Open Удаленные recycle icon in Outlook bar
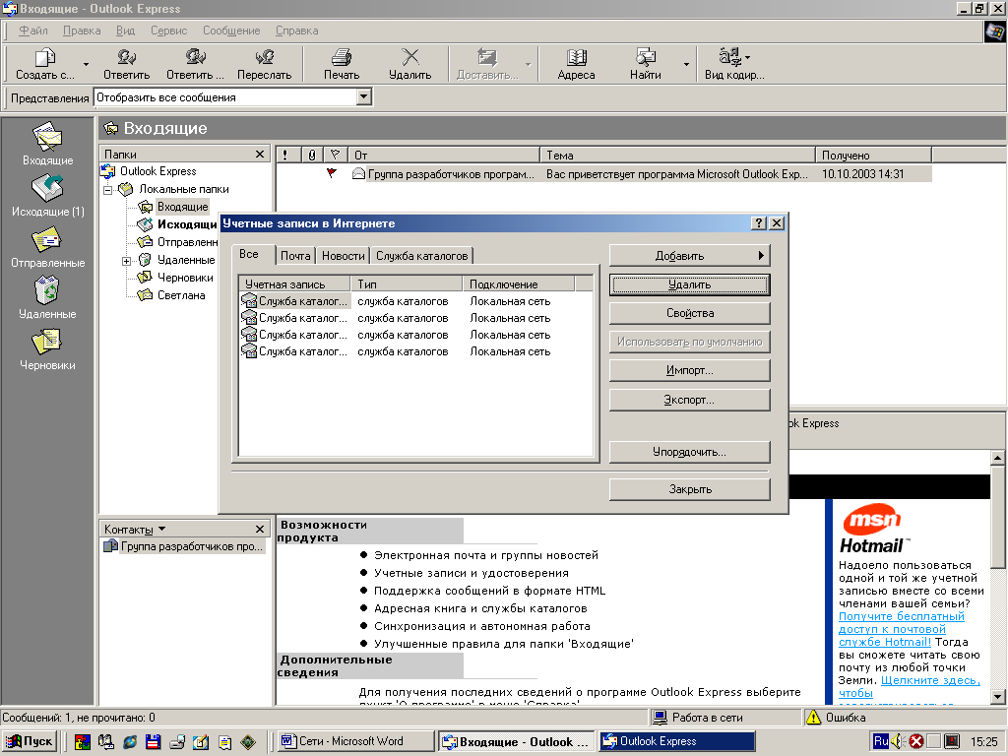1008x756 pixels. pos(47,290)
